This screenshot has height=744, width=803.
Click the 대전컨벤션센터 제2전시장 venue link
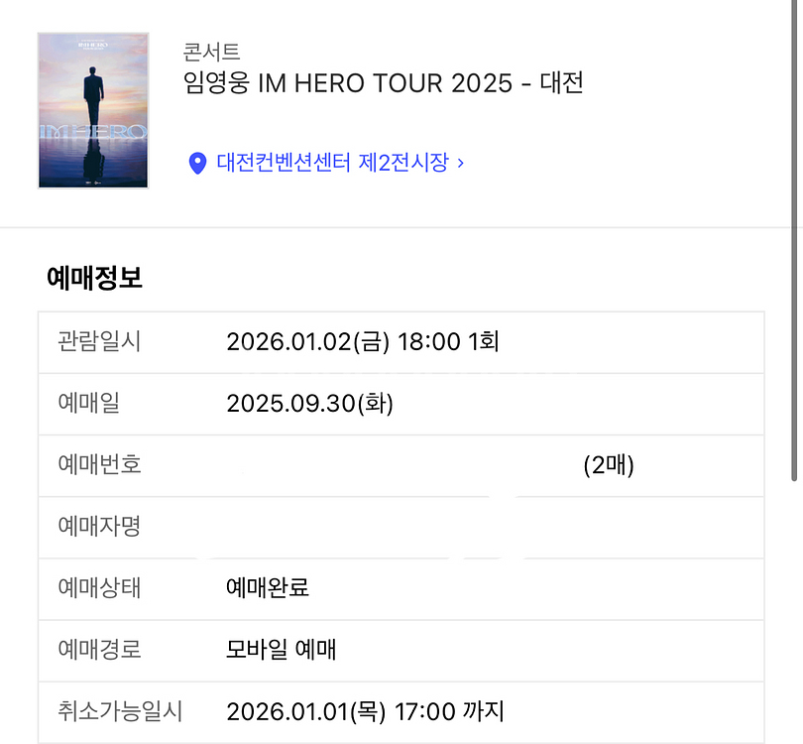[x=332, y=162]
